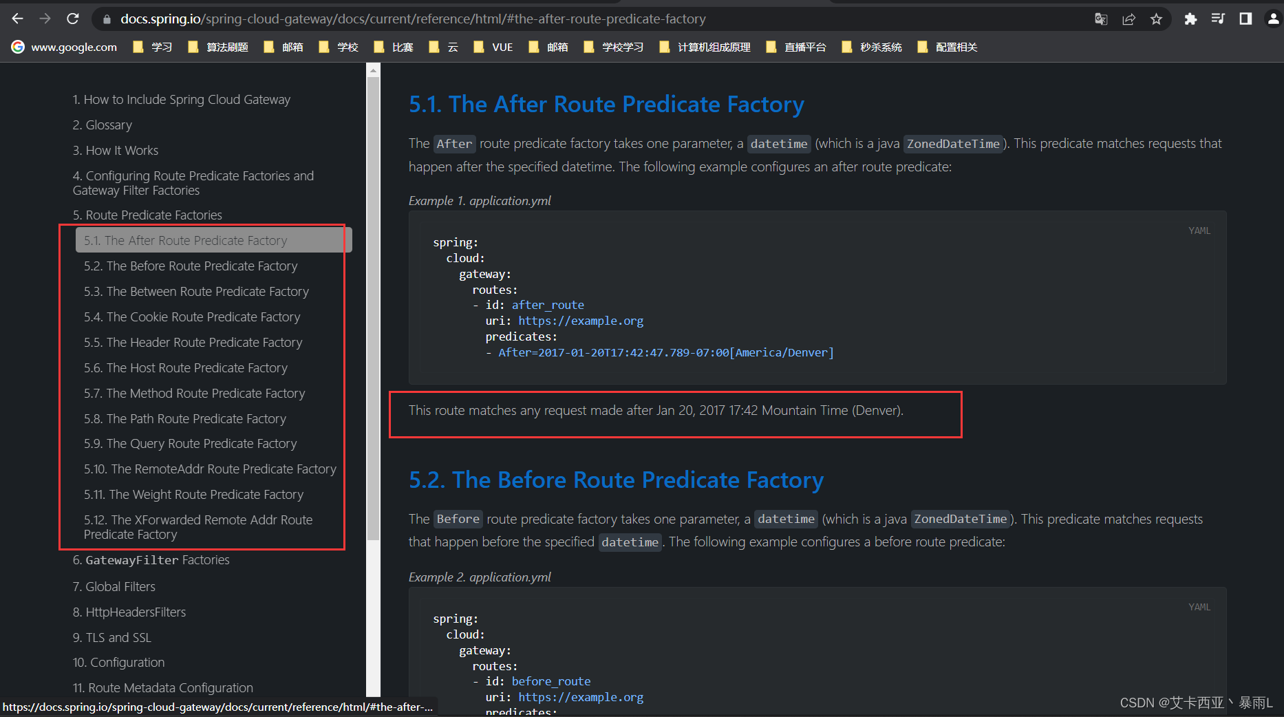The width and height of the screenshot is (1284, 717).
Task: Open 5. Route Predicate Factories heading
Action: 147,215
